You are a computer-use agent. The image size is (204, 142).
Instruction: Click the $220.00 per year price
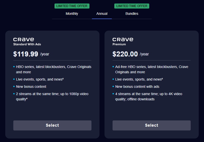(x=125, y=54)
